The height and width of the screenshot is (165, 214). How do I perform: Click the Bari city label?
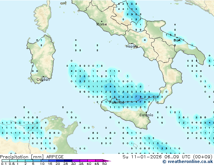(177, 40)
